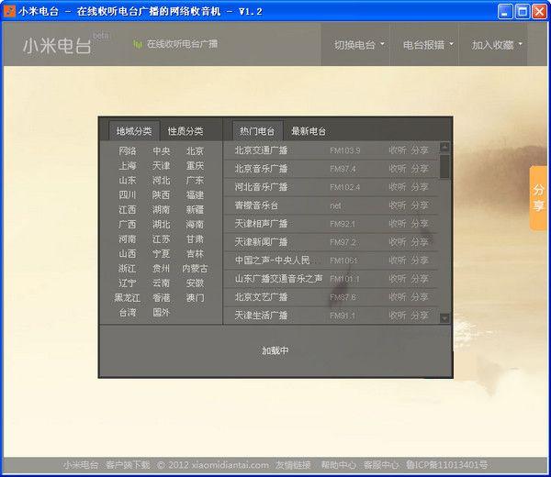Viewport: 551px width, 477px height.
Task: Click the station list scrollbar thumb
Action: (x=444, y=166)
